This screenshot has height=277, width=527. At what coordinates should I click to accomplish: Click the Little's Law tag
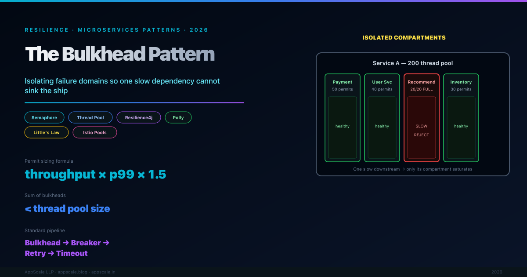point(47,132)
